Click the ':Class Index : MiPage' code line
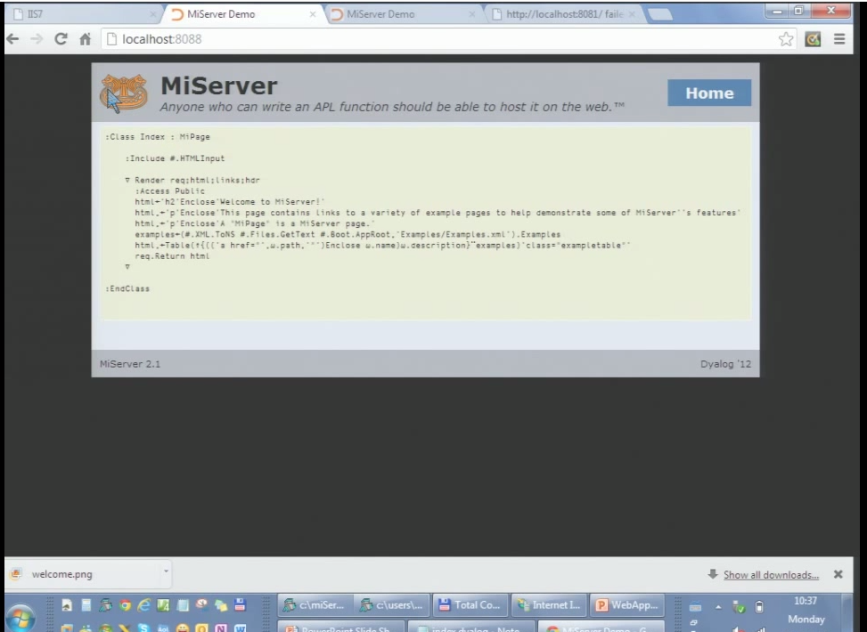This screenshot has height=632, width=867. (158, 137)
